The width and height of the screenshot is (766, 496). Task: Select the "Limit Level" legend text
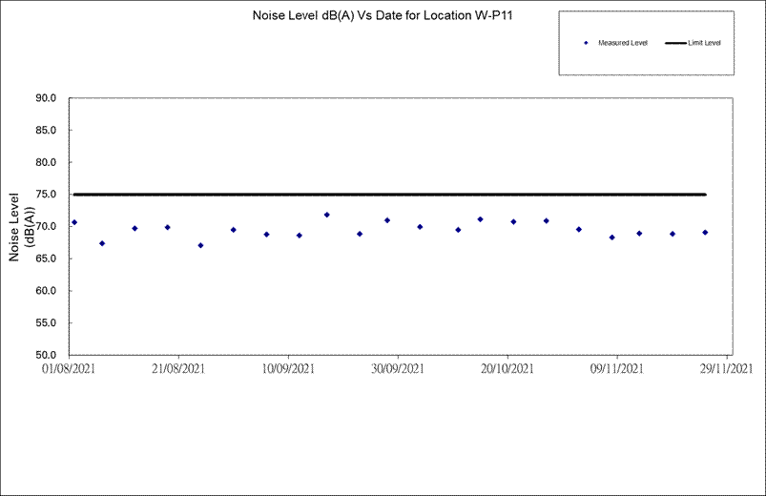click(x=704, y=44)
